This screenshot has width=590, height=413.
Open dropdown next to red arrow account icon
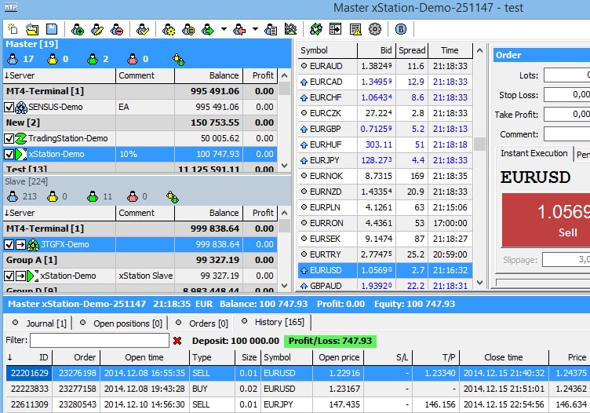(255, 29)
